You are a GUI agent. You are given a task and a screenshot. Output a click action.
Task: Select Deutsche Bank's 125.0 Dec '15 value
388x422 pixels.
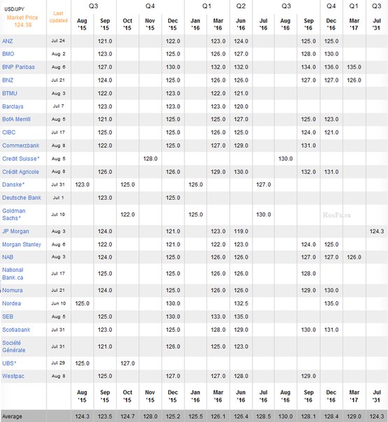tap(173, 198)
